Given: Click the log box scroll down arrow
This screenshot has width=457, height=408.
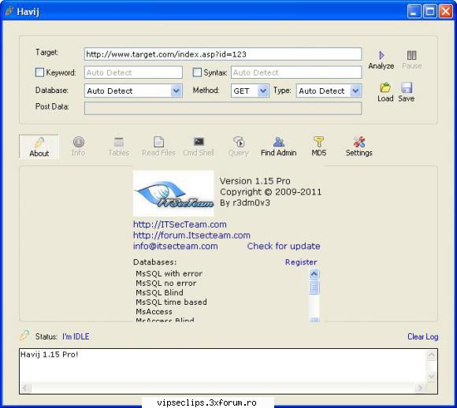Looking at the screenshot, I should (431, 376).
